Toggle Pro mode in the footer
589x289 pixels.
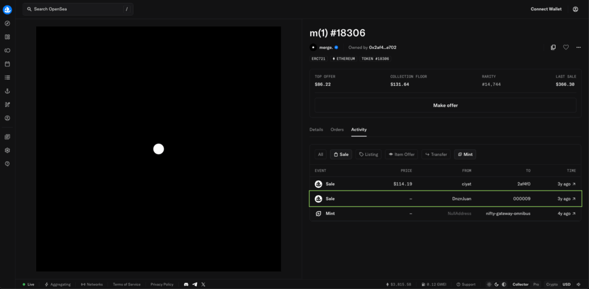click(x=536, y=284)
